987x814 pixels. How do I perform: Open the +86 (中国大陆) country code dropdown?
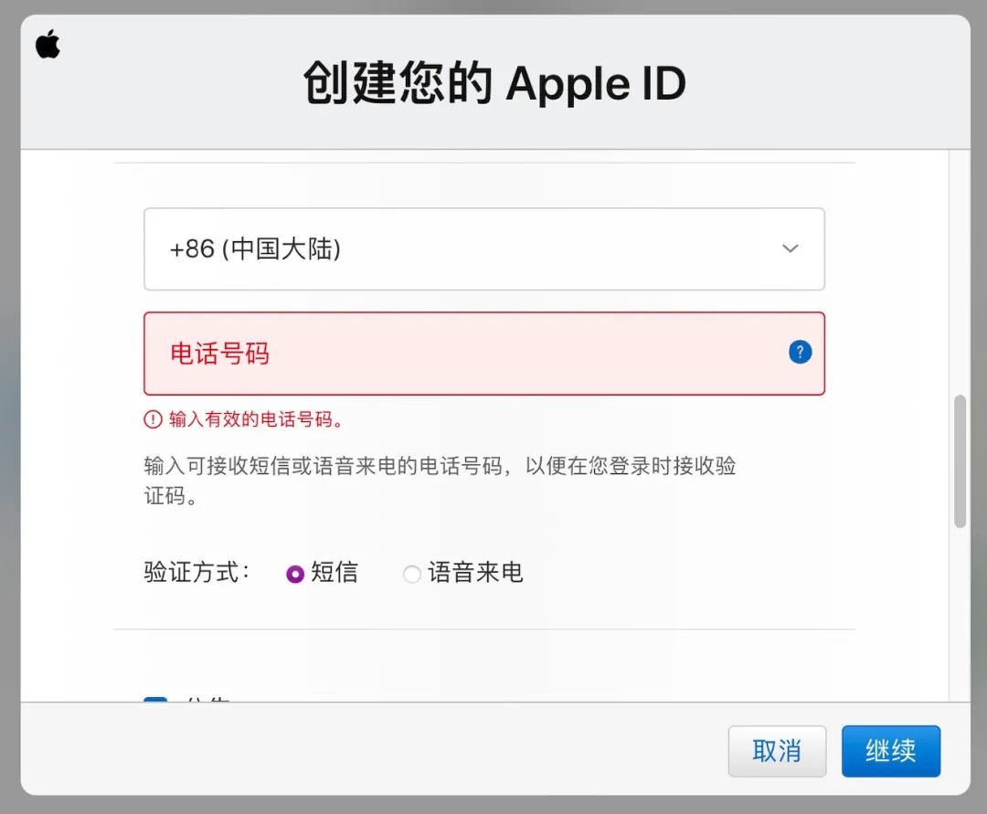point(484,249)
